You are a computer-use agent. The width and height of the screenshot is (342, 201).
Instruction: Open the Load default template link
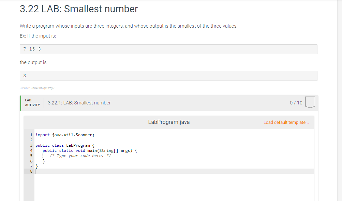click(x=286, y=123)
